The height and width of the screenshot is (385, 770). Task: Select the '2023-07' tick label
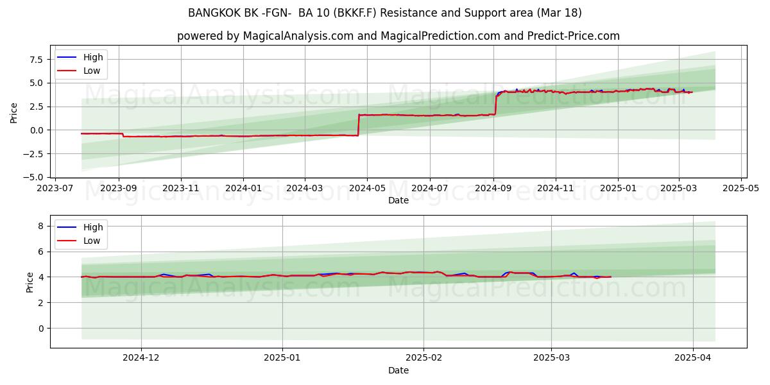tap(55, 189)
